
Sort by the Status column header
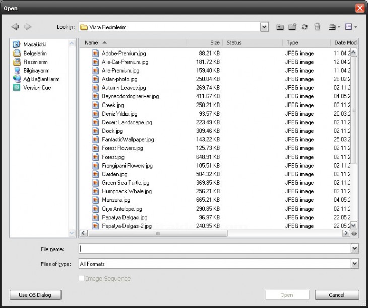(x=253, y=43)
